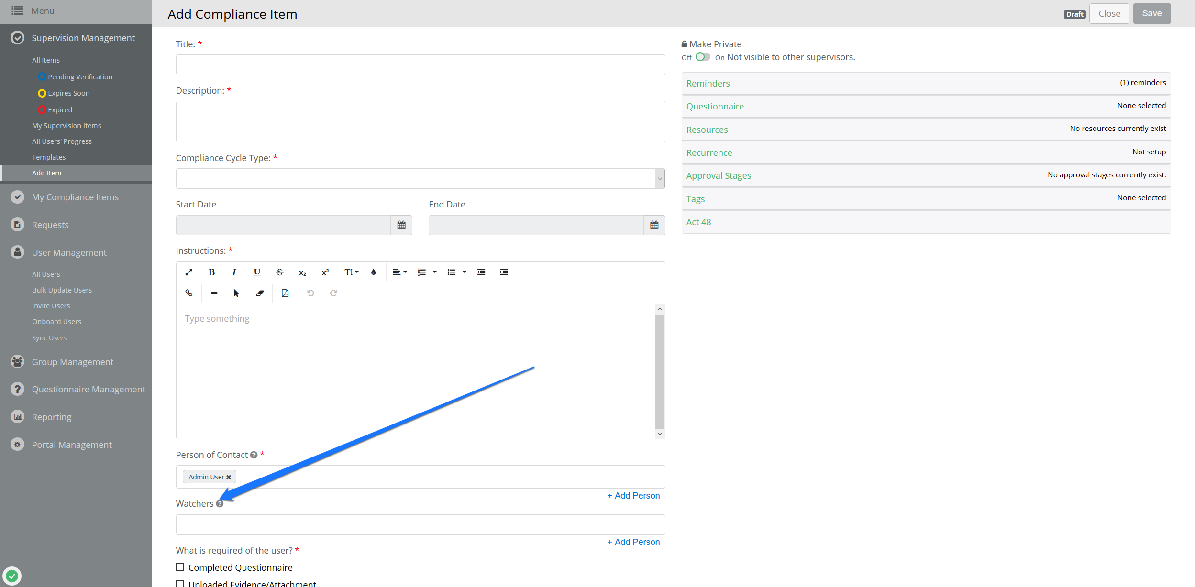Check the Uploaded Evidence/Attachment checkbox

180,583
